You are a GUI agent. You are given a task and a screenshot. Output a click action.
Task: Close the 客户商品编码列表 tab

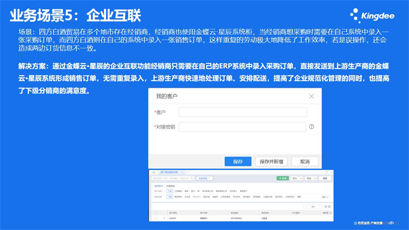[182, 172]
